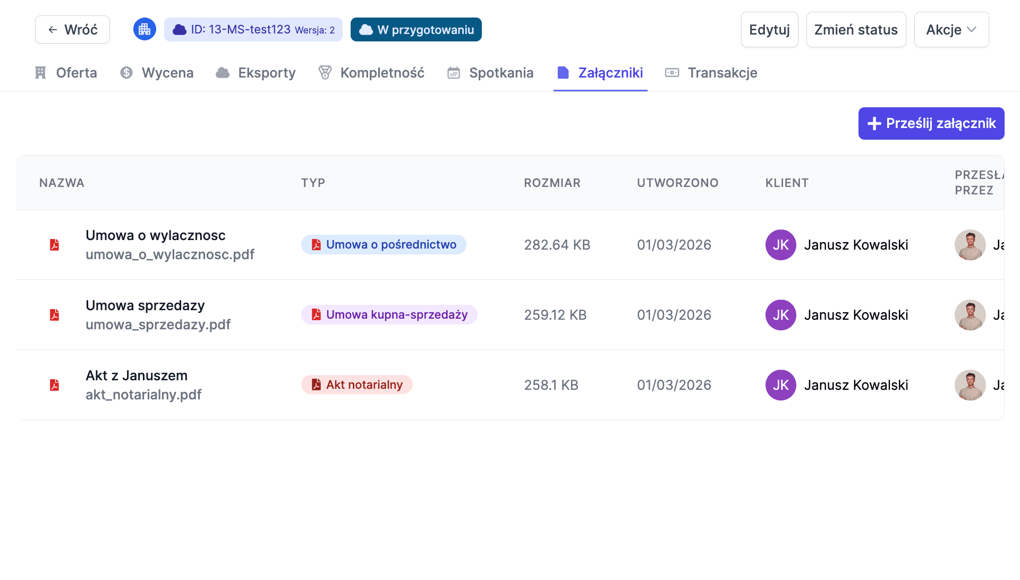The image size is (1020, 580).
Task: Click the blue building icon near Wróć
Action: coord(144,29)
